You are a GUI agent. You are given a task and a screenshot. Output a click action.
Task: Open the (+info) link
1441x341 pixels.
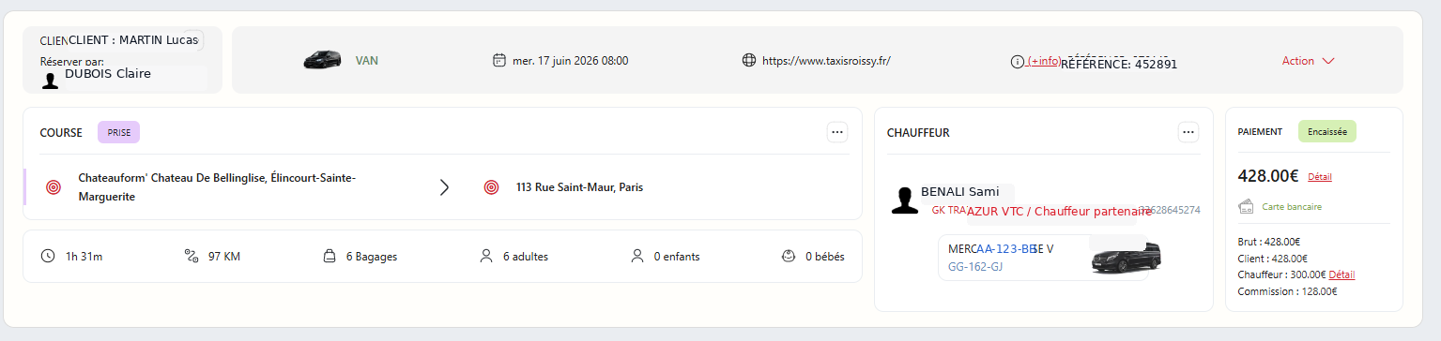point(1044,61)
